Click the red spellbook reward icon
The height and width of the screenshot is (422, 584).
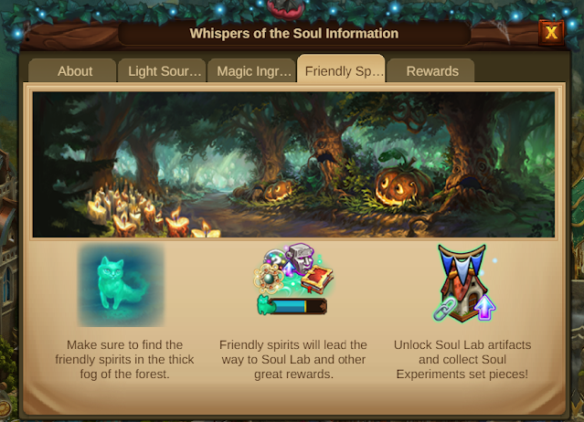click(x=318, y=279)
